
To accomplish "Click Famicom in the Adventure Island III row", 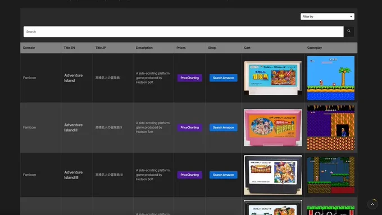I will [x=29, y=175].
